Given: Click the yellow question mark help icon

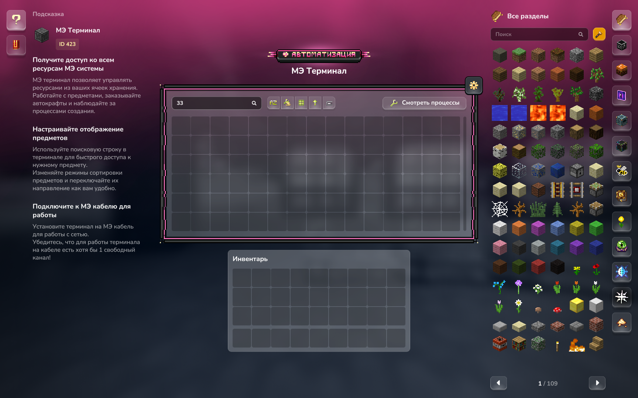Looking at the screenshot, I should pyautogui.click(x=16, y=20).
